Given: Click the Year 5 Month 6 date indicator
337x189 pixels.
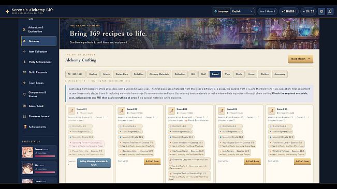Looking at the screenshot, I should (267, 11).
